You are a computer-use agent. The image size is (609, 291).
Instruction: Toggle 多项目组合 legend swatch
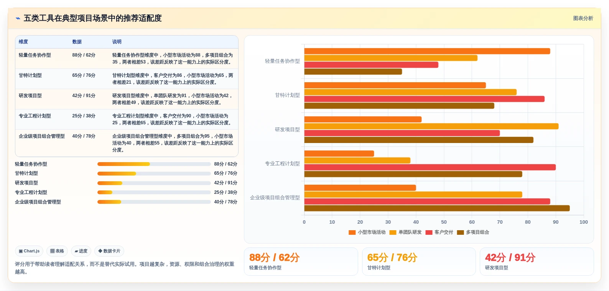[x=461, y=232]
